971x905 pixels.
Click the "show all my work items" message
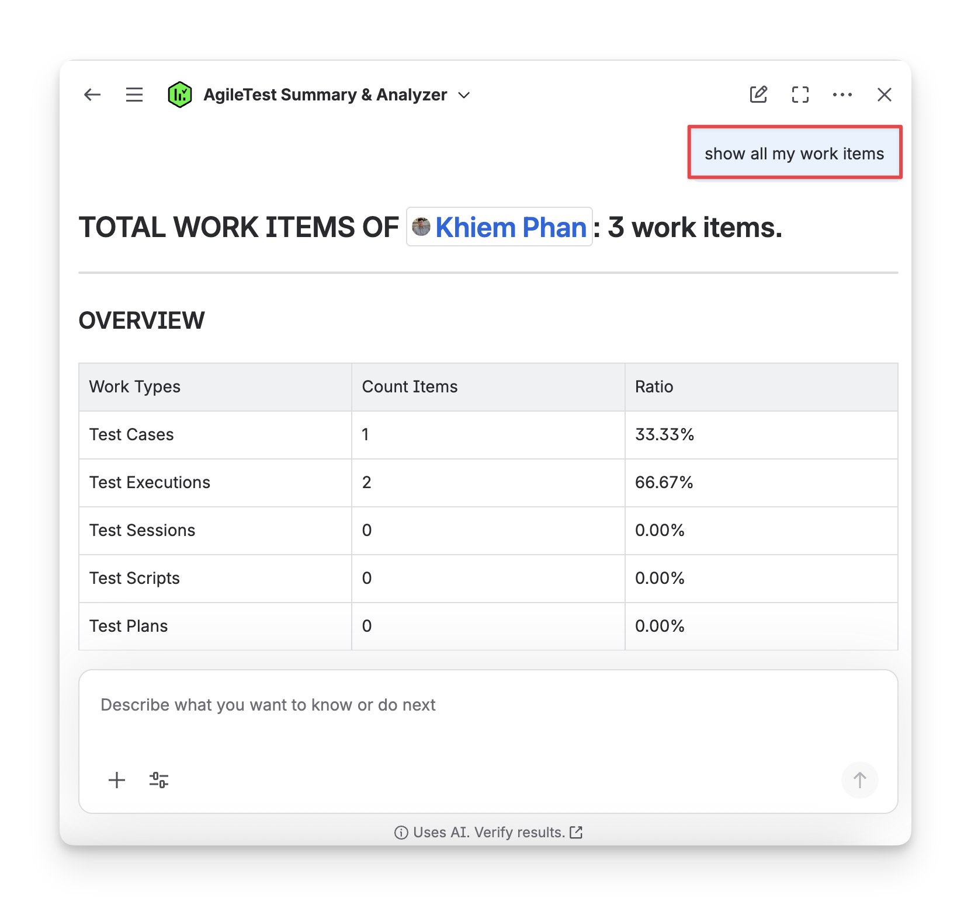[794, 154]
